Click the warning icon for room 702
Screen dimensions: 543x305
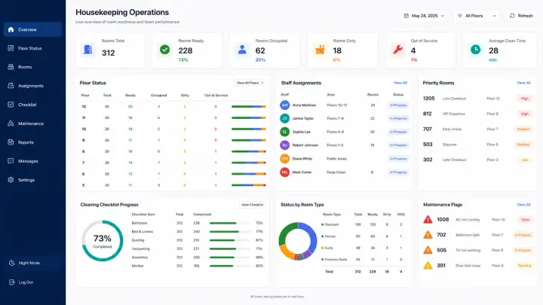[428, 234]
